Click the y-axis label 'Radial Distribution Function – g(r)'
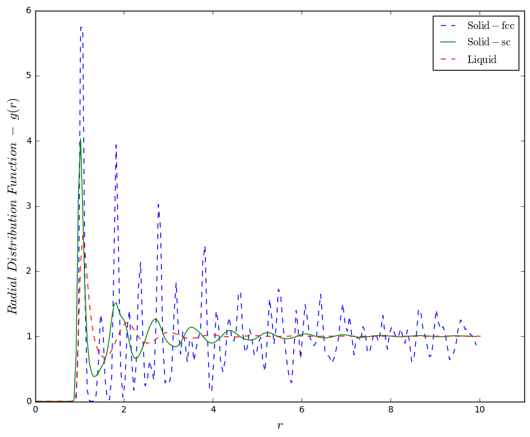Image resolution: width=530 pixels, height=437 pixels. (13, 206)
